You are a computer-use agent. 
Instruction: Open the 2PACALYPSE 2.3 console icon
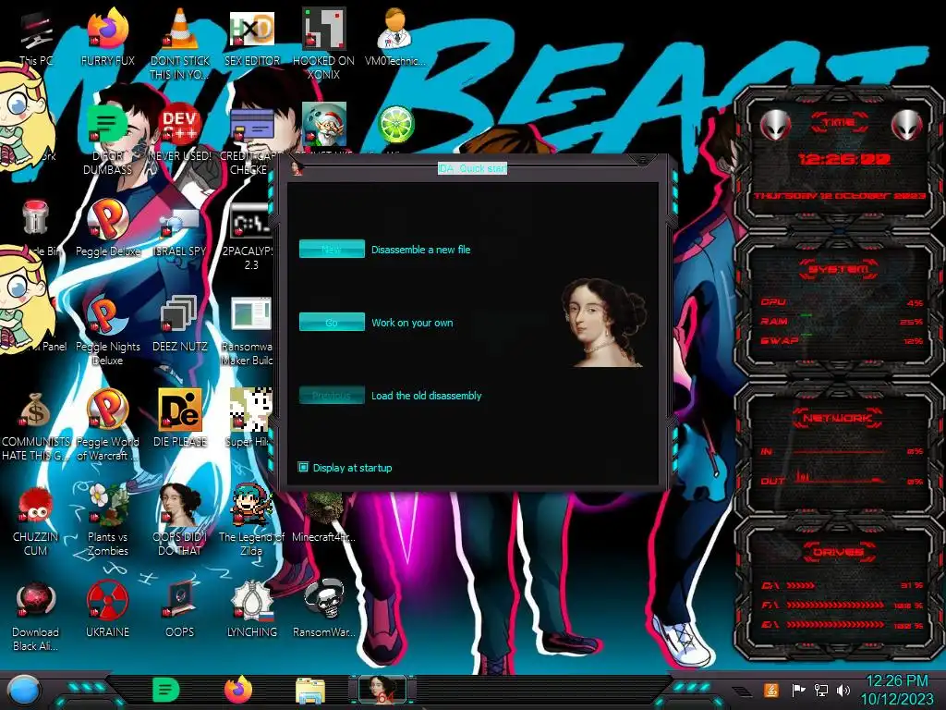(x=250, y=222)
